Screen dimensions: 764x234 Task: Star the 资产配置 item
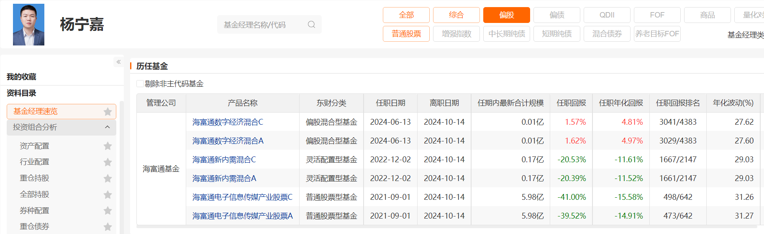(108, 146)
